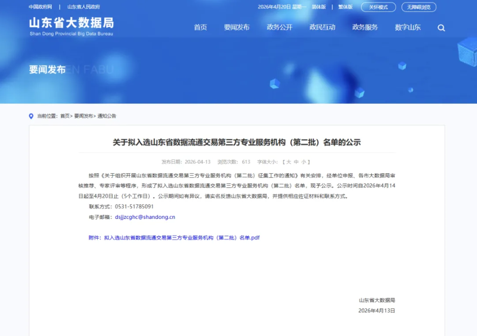Image resolution: width=477 pixels, height=336 pixels.
Task: Click the 山东省大数据局 site logo
Action: 71,26
